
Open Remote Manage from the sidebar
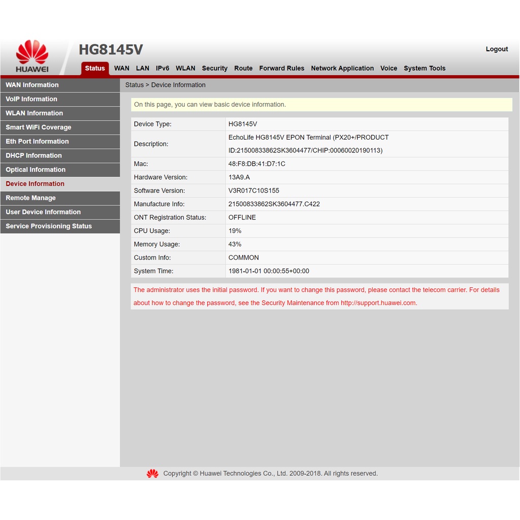pos(30,198)
